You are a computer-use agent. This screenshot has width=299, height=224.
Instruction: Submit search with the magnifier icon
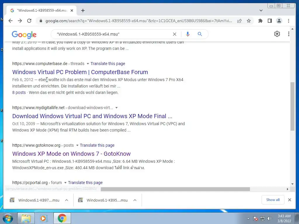(200, 34)
